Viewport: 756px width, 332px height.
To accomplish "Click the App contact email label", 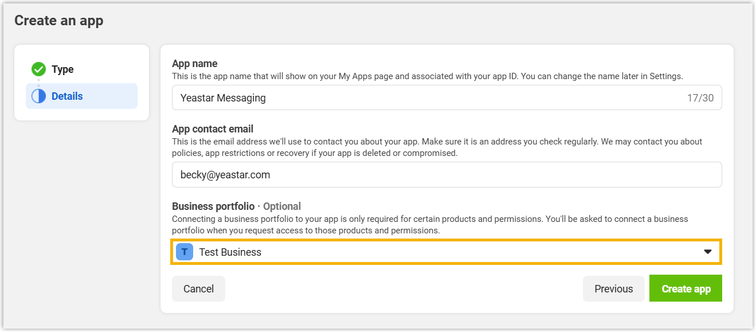I will (213, 129).
